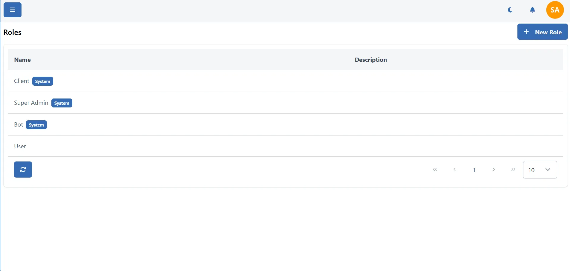Screen dimensions: 570x271
Task: Open the SA user avatar menu
Action: (x=555, y=10)
